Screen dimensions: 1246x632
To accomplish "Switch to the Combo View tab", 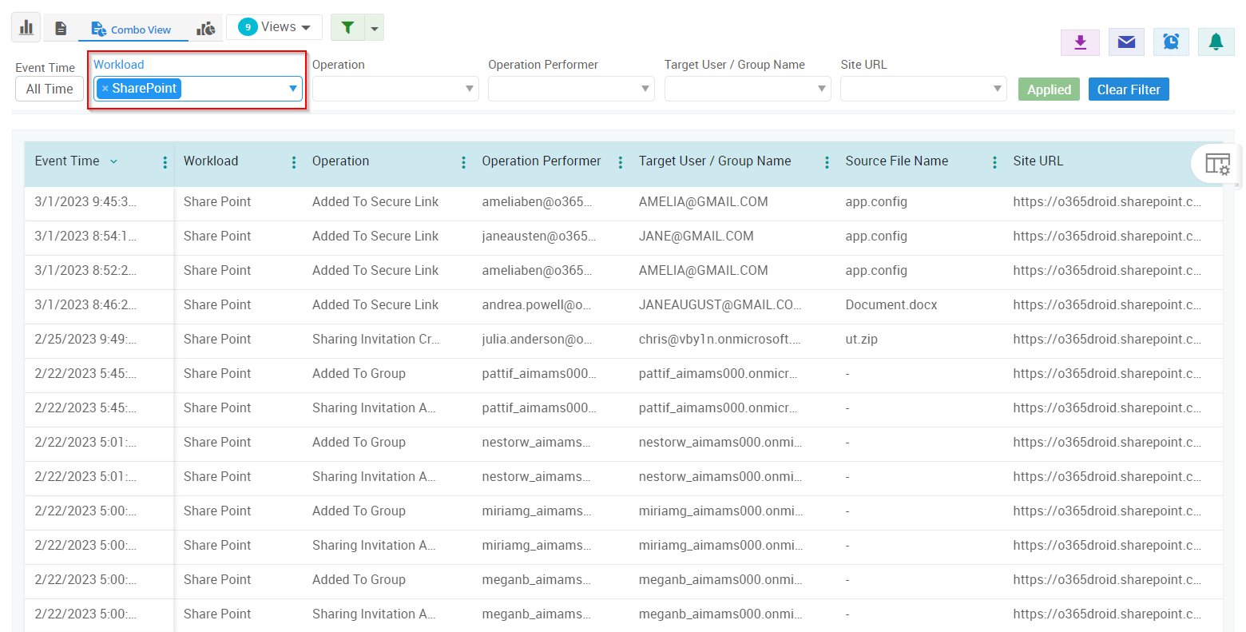I will click(x=133, y=29).
